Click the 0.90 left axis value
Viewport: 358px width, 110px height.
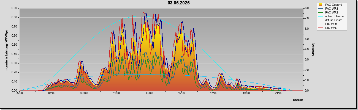[x=15, y=8]
